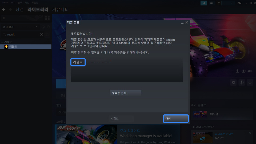The image size is (256, 144).
Task: Click the 영수증 인쇄 button
Action: (x=126, y=93)
